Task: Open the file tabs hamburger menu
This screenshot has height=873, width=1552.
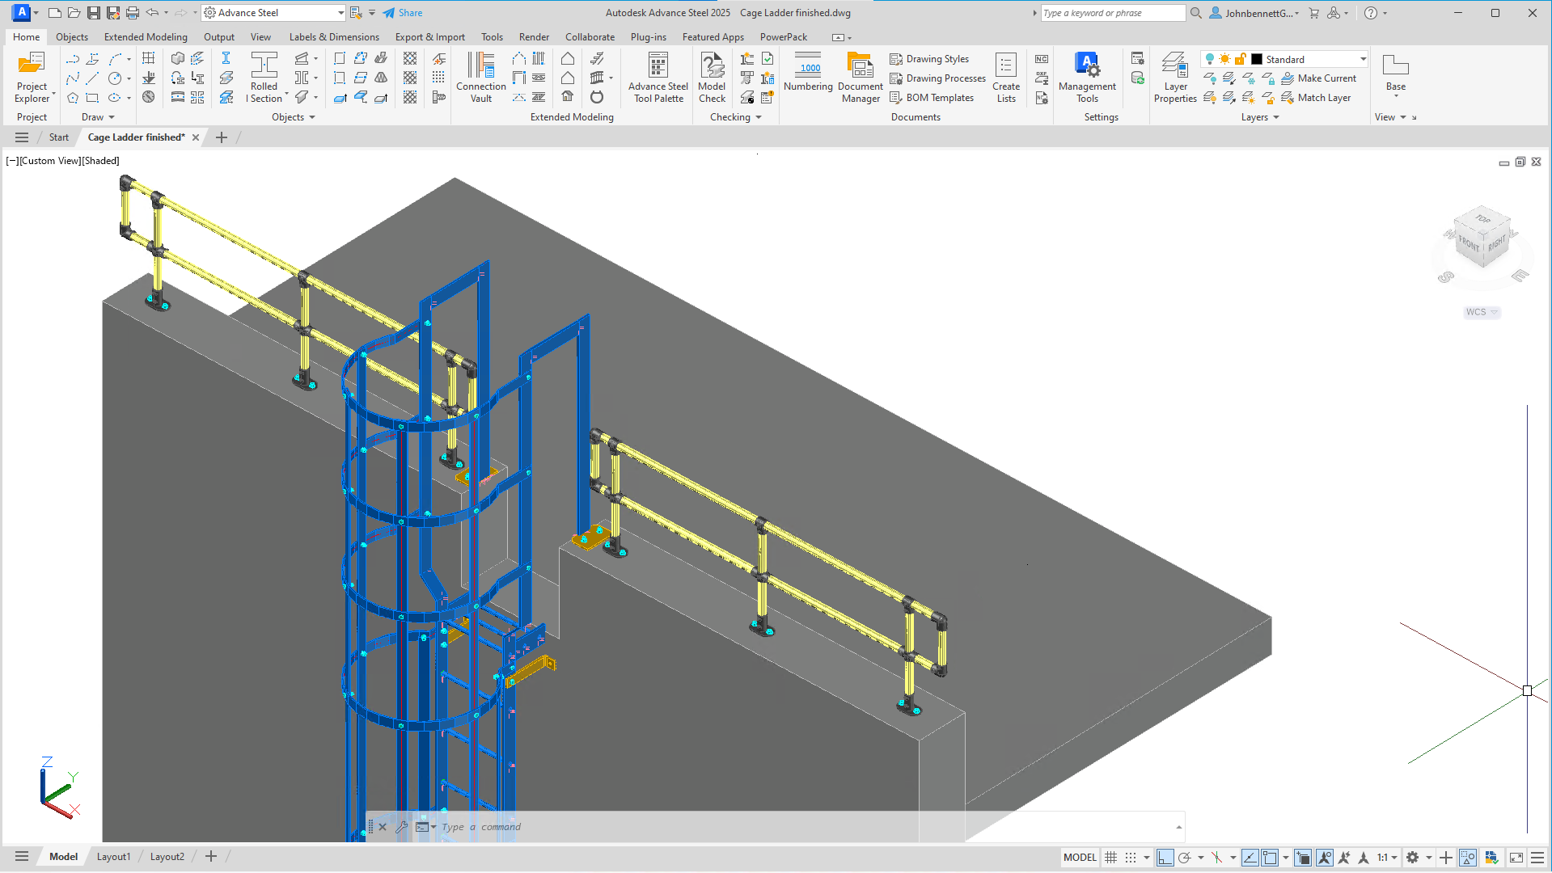Action: (22, 137)
